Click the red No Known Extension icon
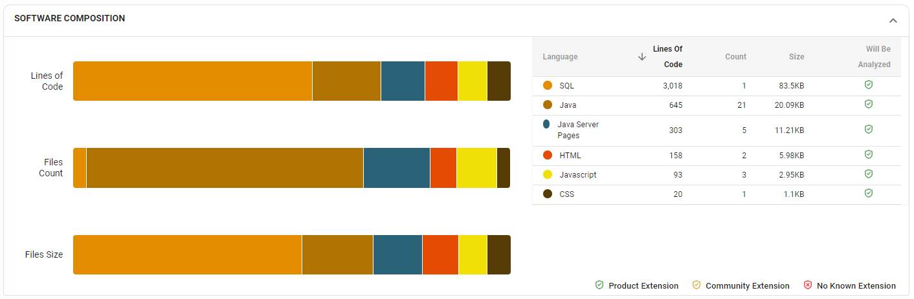 point(808,285)
